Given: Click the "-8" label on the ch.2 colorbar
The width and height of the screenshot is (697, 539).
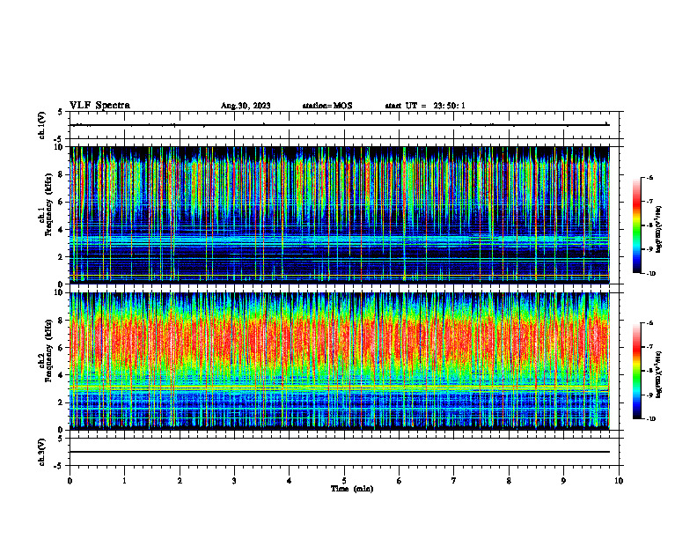Looking at the screenshot, I should (x=649, y=371).
